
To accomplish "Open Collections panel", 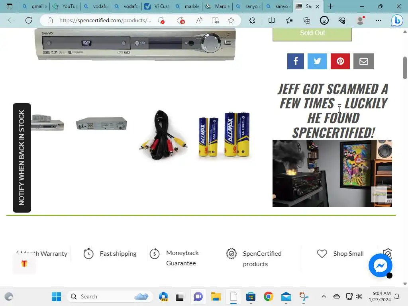I will [307, 20].
